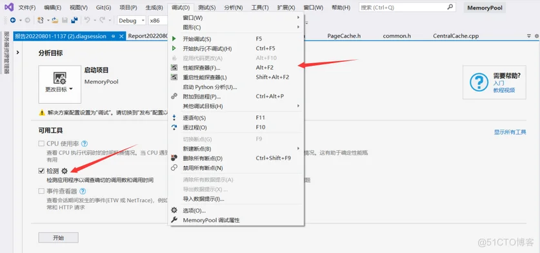
Task: Choose 启动 Python 分析(U)... entry
Action: [236, 87]
